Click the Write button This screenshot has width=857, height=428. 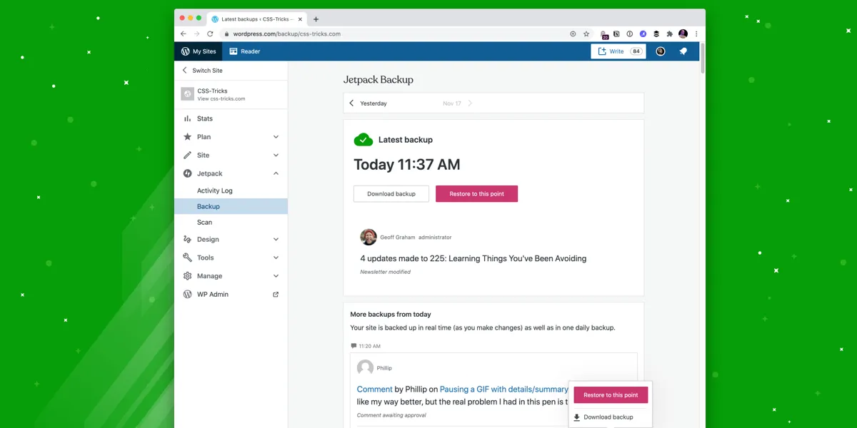618,51
